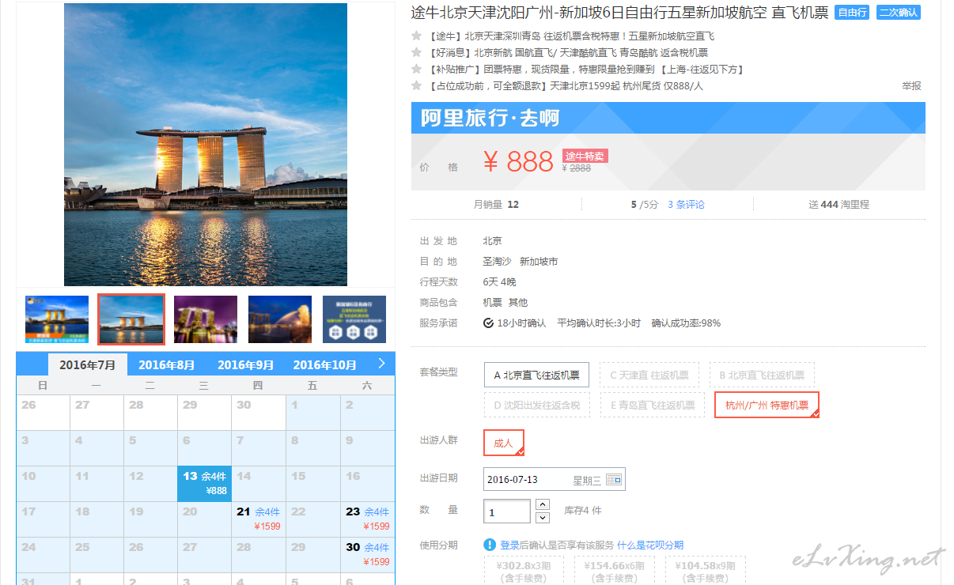Choose the ¥104.58x9期 installment option
The width and height of the screenshot is (954, 585).
704,572
